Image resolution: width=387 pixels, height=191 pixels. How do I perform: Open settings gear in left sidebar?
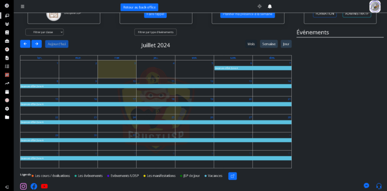pyautogui.click(x=7, y=108)
